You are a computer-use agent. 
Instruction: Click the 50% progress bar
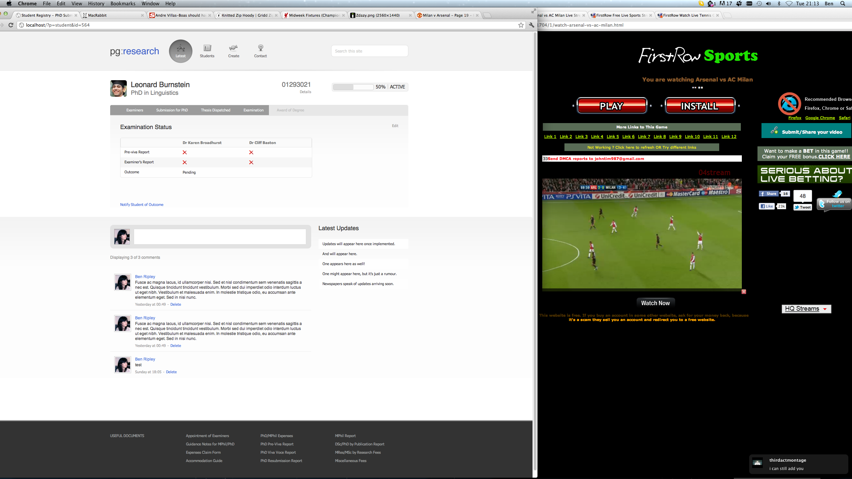click(x=353, y=87)
